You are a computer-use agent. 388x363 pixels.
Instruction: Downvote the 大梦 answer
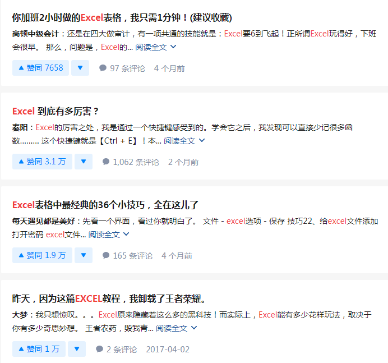click(x=77, y=349)
